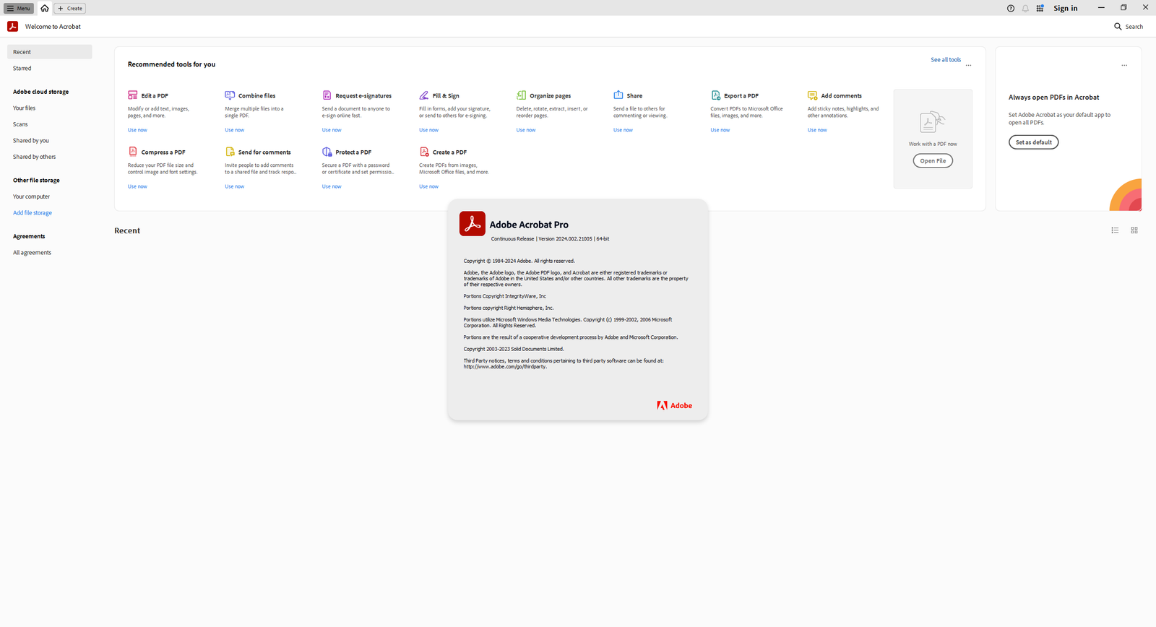Click the Export a PDF tool icon
This screenshot has width=1156, height=627.
[715, 95]
